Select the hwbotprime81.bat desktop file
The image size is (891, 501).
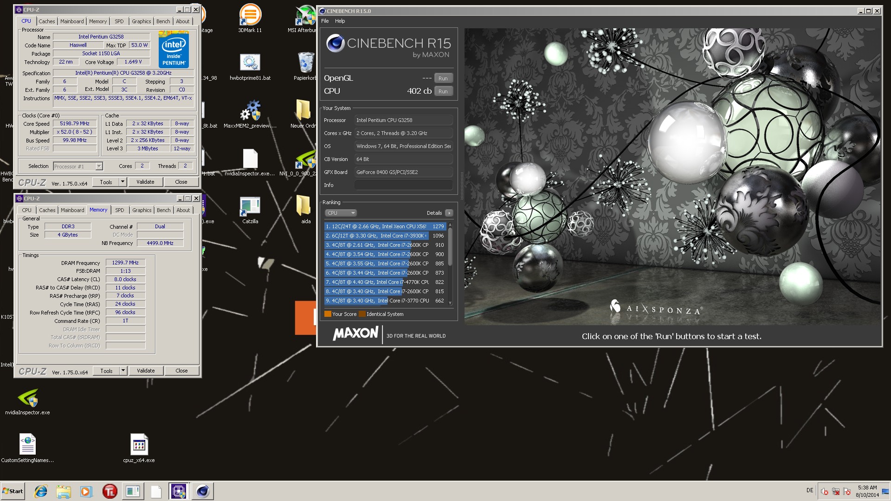tap(250, 66)
